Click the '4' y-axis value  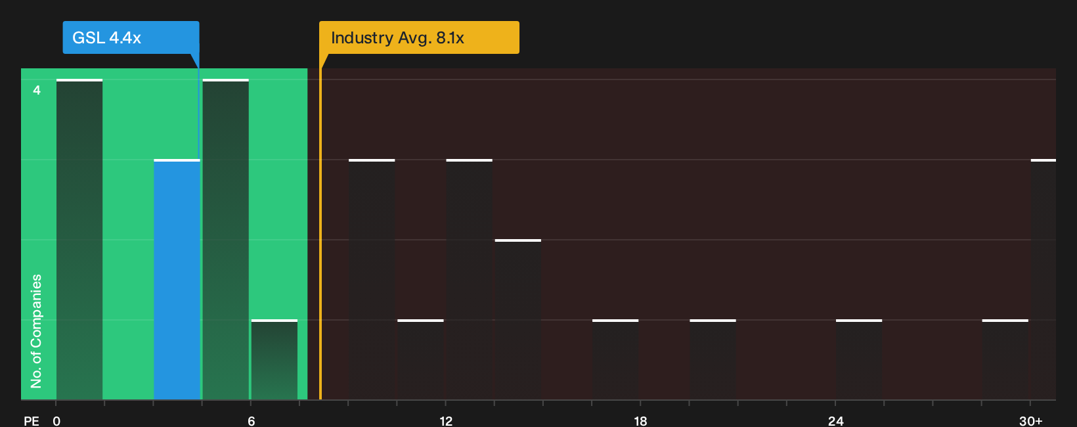pyautogui.click(x=37, y=90)
